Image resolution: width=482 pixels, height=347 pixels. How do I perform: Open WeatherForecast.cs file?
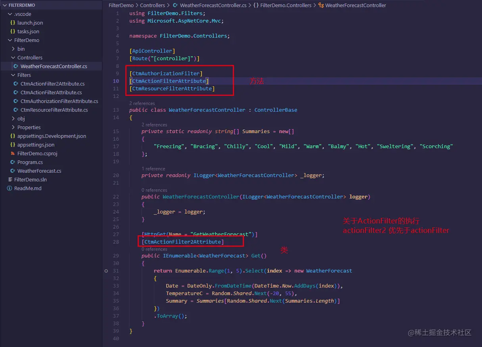click(x=39, y=171)
